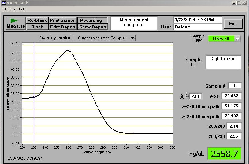Open the Sample Type DNA-50 dropdown
249x164 pixels.
[237, 39]
